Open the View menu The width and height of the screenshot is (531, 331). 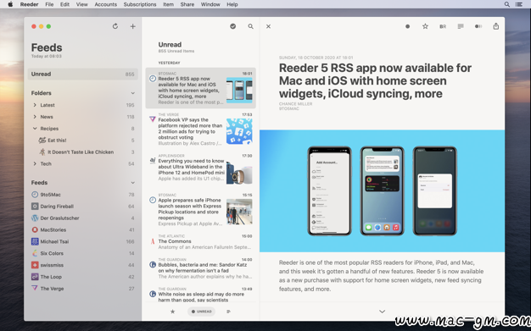coord(81,4)
